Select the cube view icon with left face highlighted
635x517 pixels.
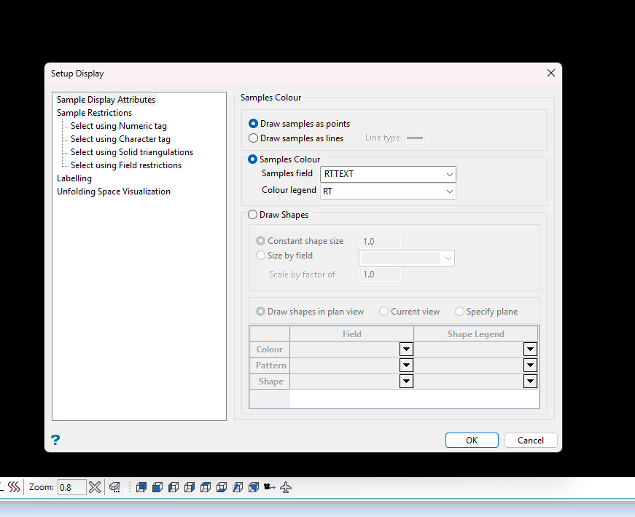[174, 487]
